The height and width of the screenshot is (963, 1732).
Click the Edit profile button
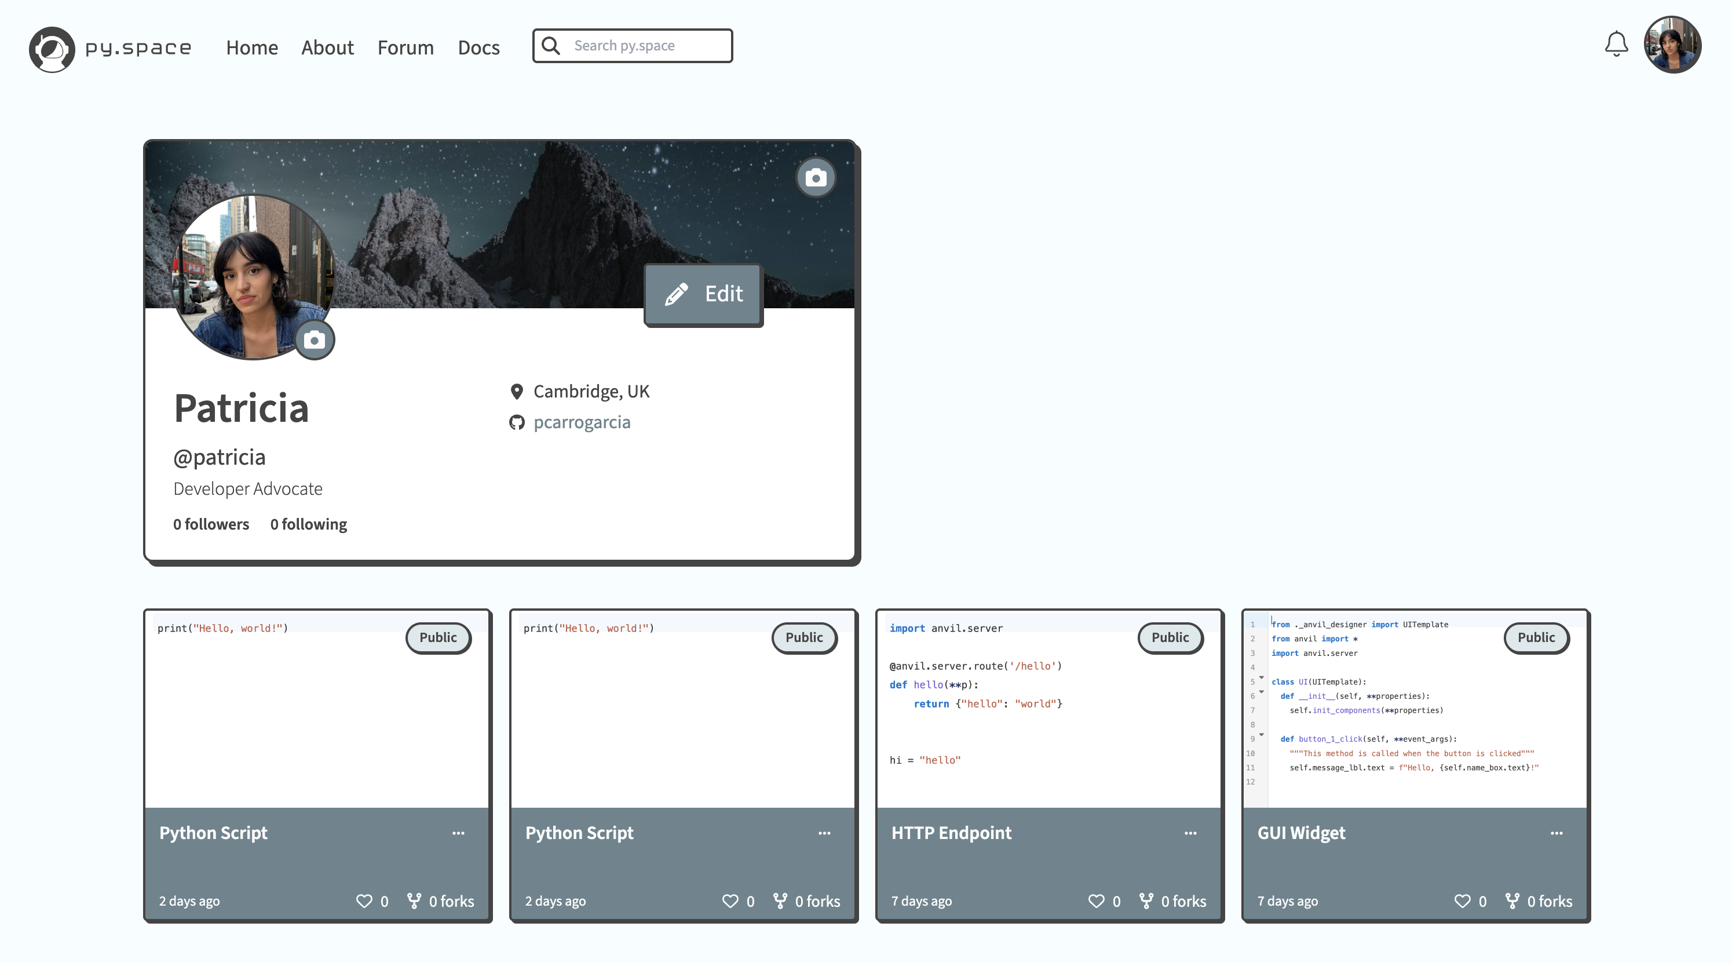703,294
